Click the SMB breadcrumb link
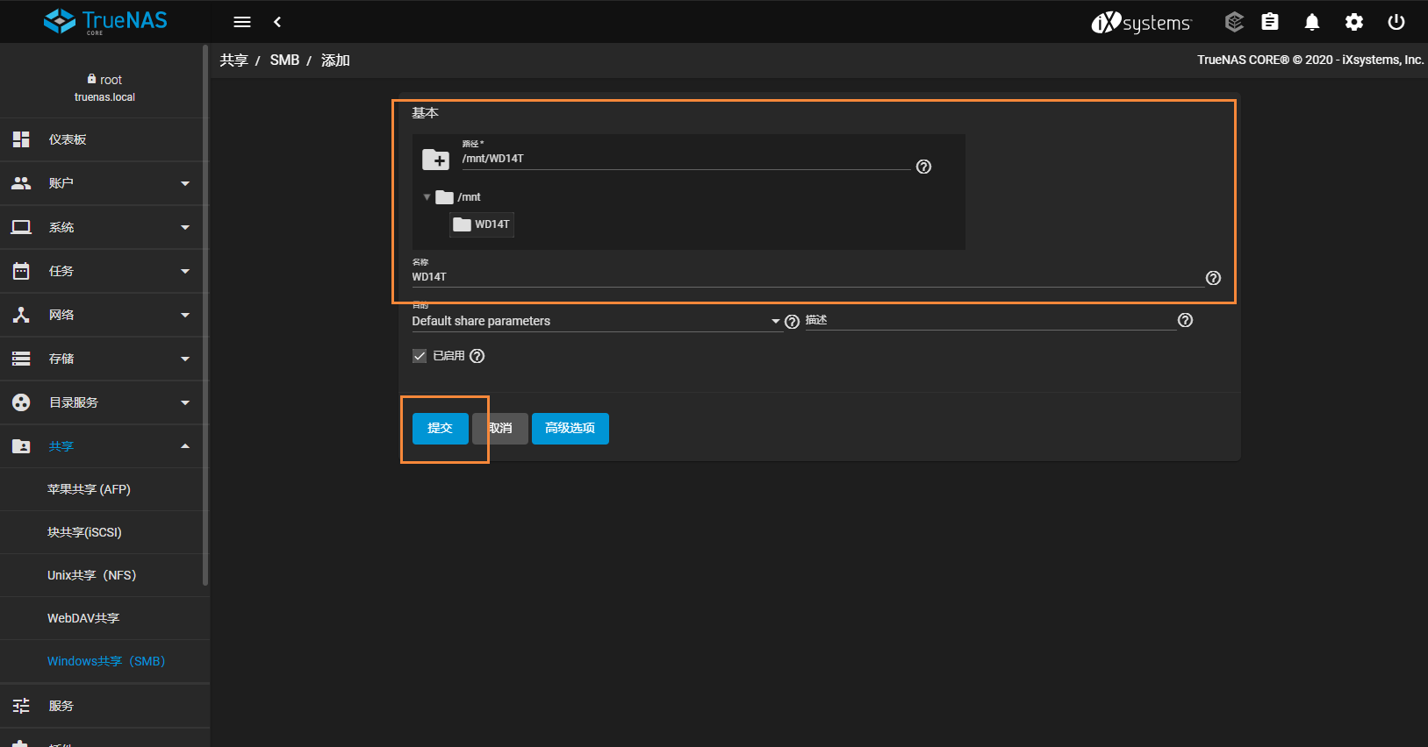This screenshot has height=747, width=1428. [x=284, y=60]
